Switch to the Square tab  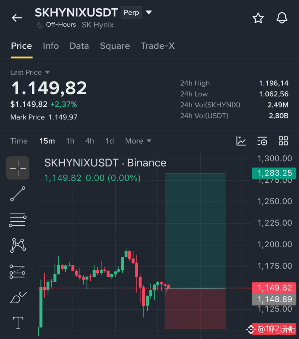tap(115, 46)
